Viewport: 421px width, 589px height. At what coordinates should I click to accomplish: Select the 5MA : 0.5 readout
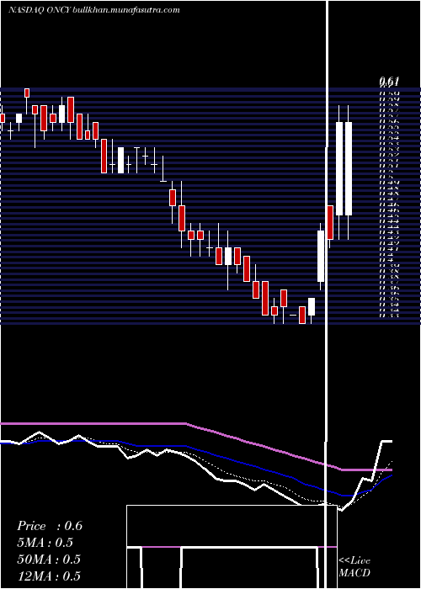point(45,543)
